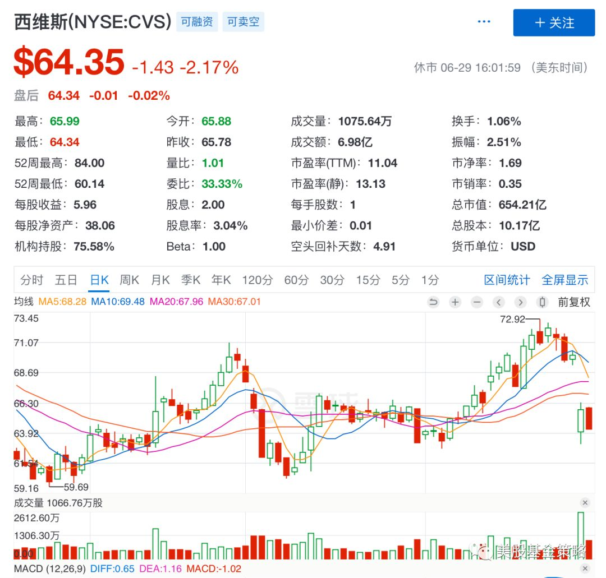Move chart left with left chevron icon
This screenshot has height=578, width=606.
pos(499,302)
